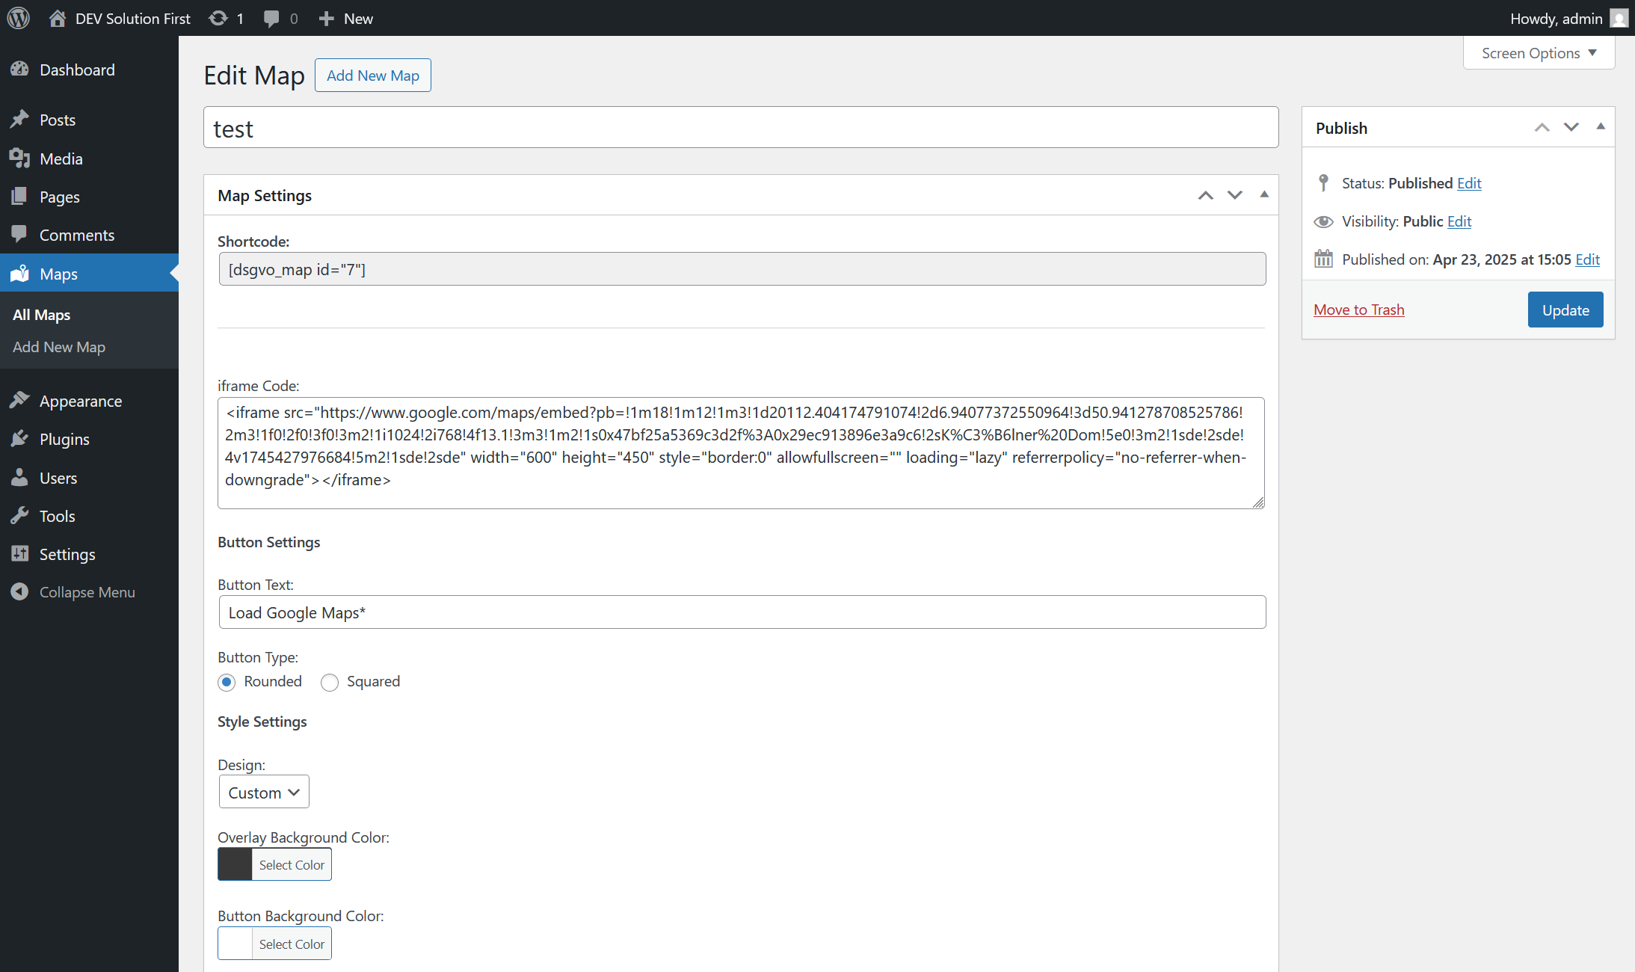Open Tools from the sidebar
Screen dimensions: 1635x972
pyautogui.click(x=57, y=516)
